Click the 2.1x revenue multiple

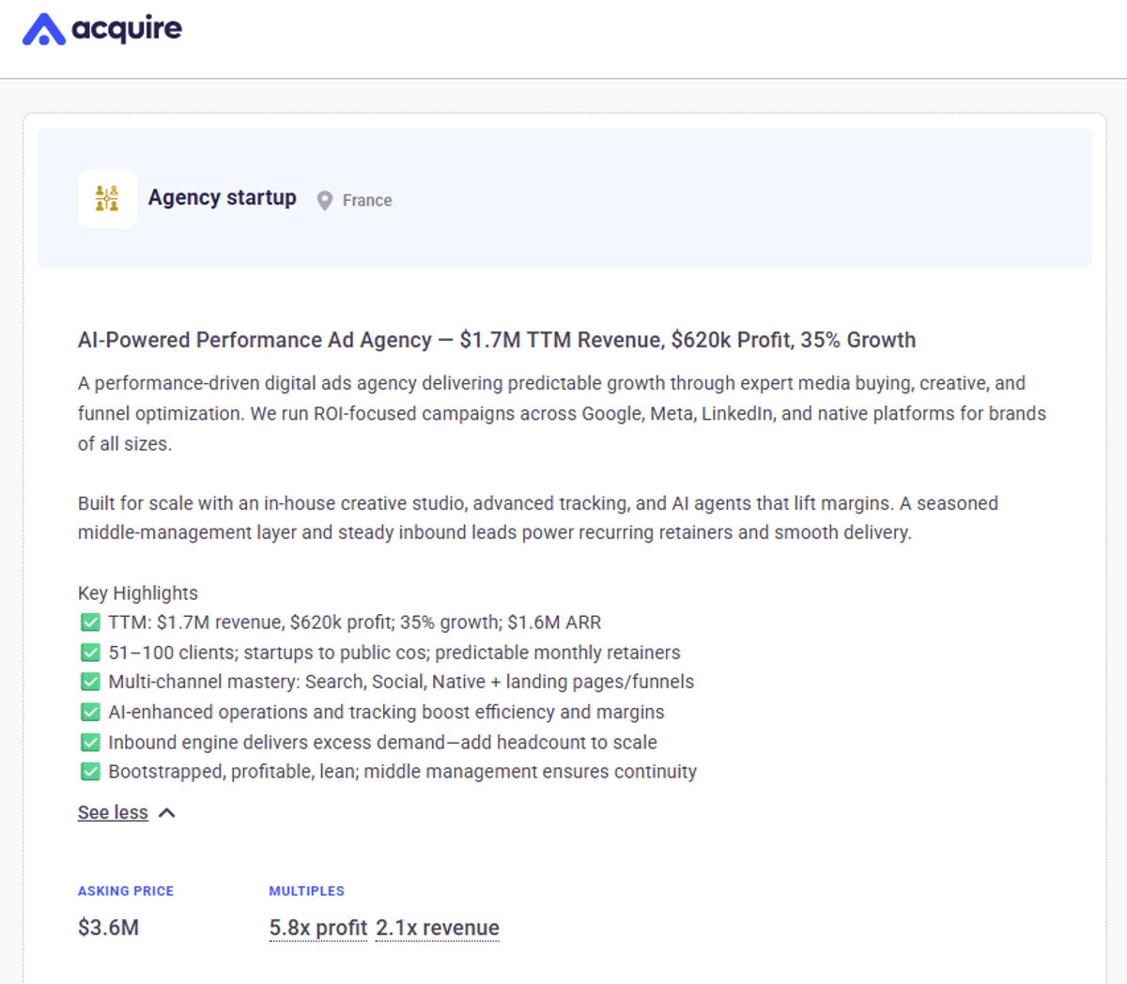click(x=437, y=928)
